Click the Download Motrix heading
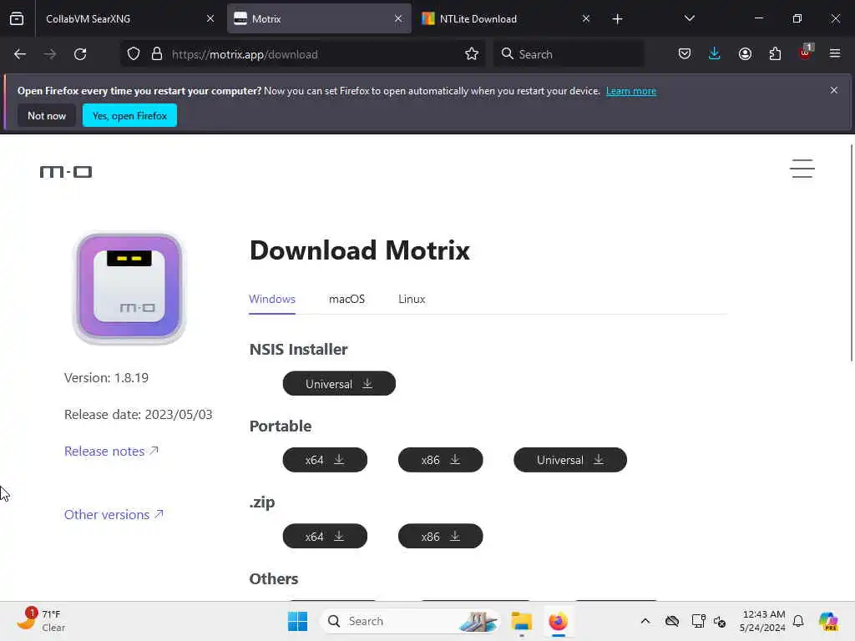The image size is (855, 641). point(360,250)
